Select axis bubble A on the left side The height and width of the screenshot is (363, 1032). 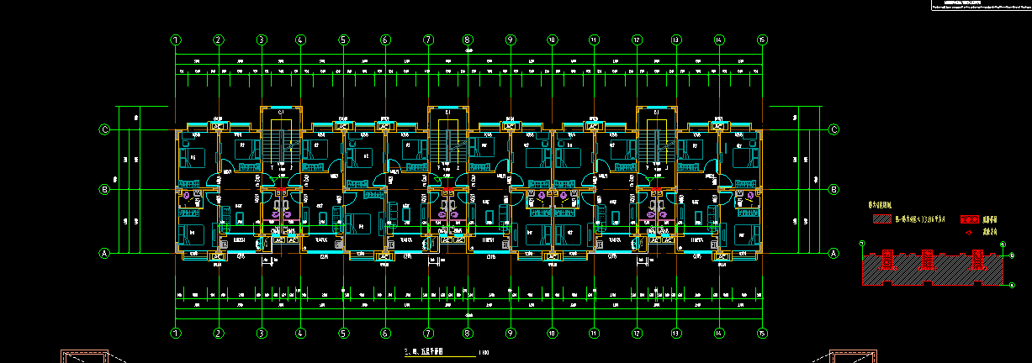click(105, 253)
